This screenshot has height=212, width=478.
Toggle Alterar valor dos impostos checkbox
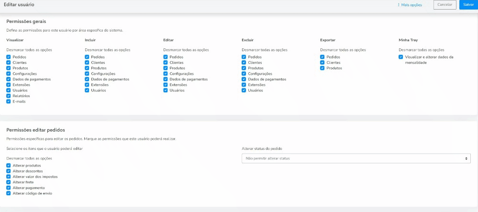point(9,177)
